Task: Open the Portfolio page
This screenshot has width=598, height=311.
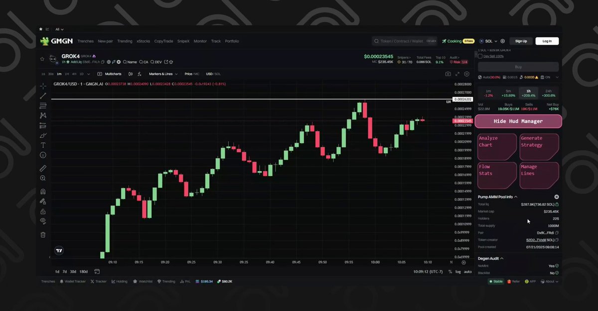Action: click(232, 41)
